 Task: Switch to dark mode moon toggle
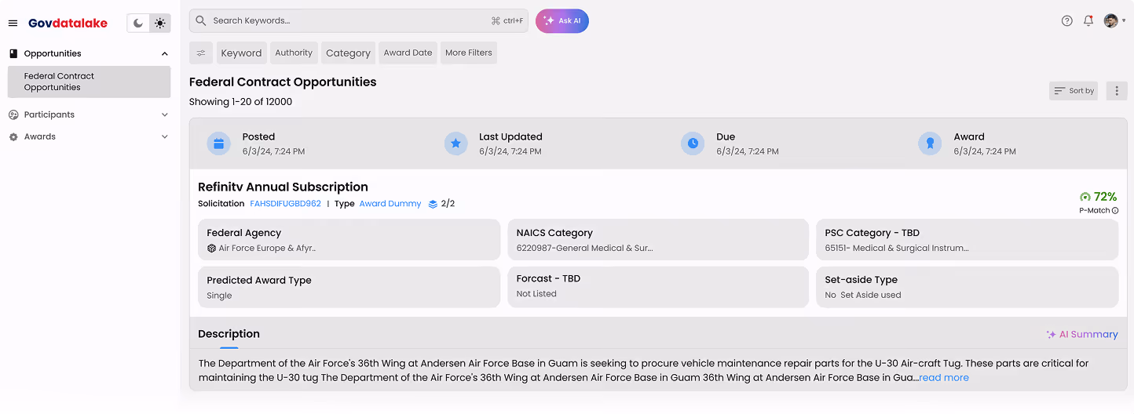tap(138, 24)
